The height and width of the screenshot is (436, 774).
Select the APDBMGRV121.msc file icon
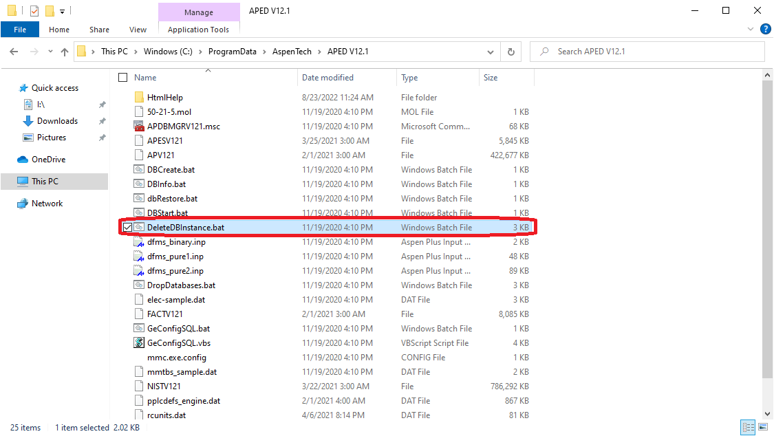[x=139, y=127]
